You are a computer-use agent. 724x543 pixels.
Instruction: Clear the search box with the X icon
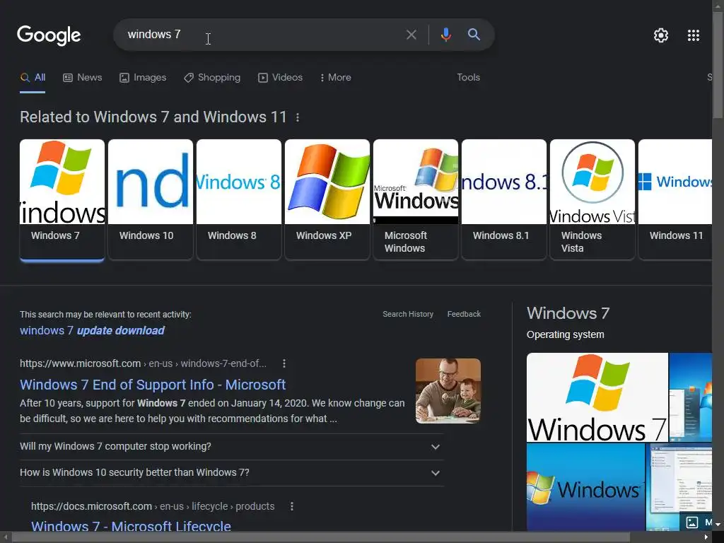point(411,35)
